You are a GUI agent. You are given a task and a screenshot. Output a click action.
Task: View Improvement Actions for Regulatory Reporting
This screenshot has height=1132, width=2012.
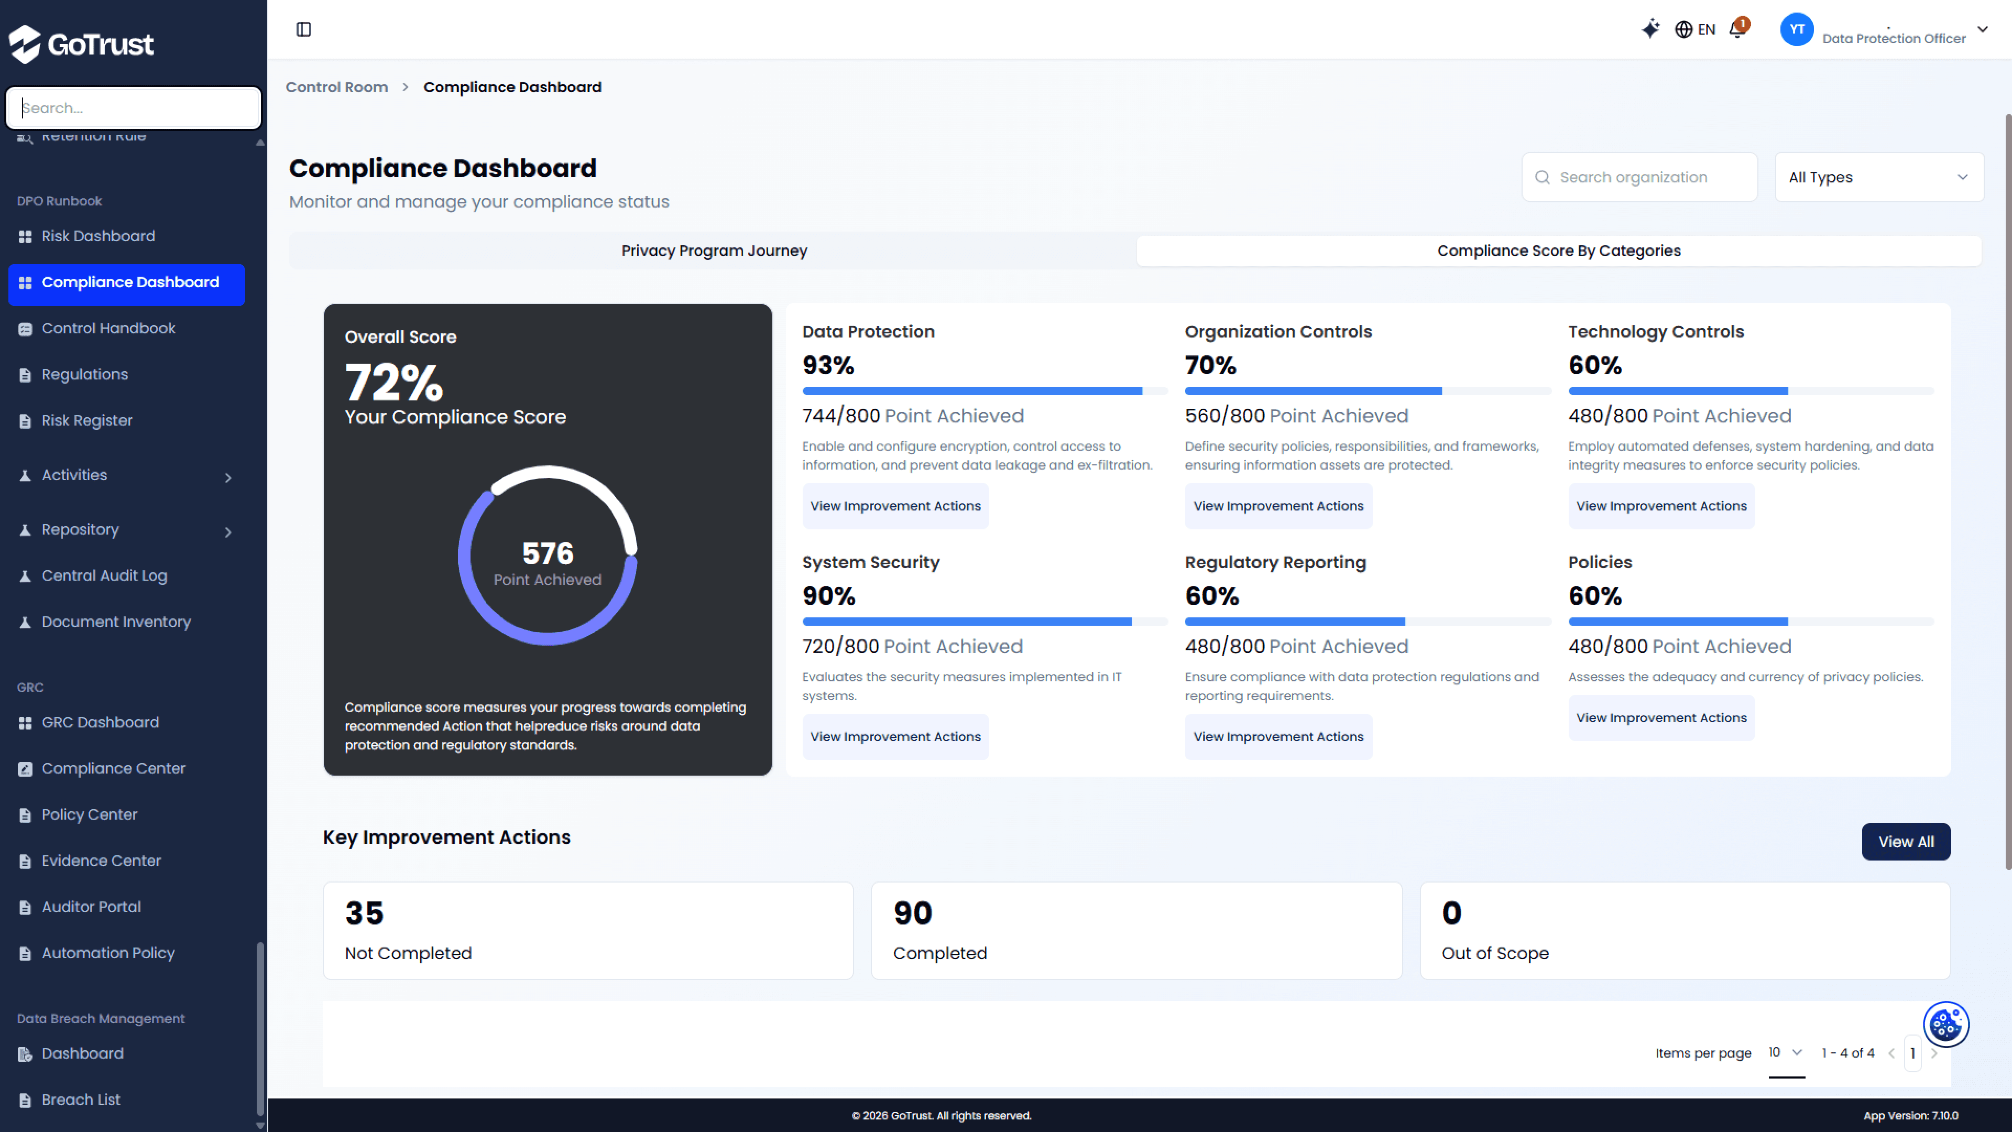[1278, 737]
